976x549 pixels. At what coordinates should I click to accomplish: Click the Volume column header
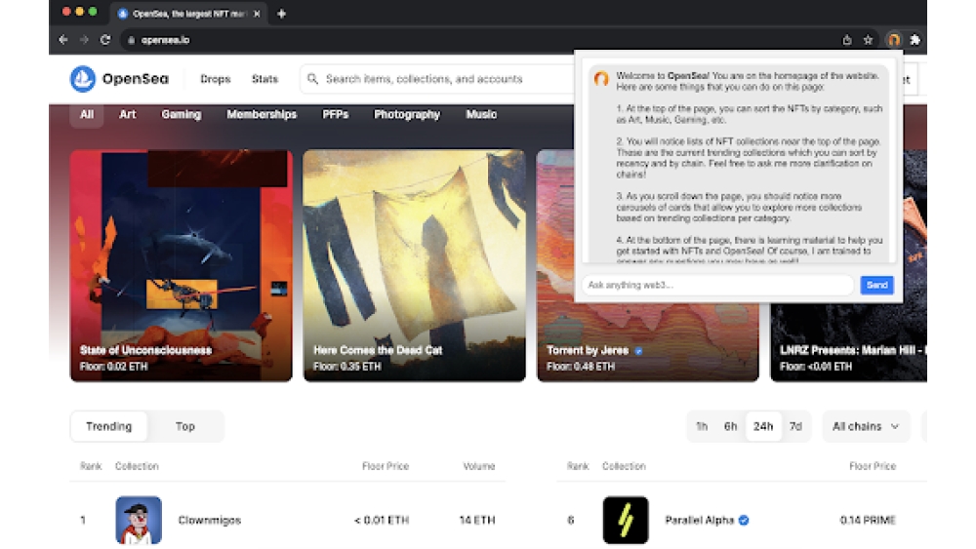click(x=478, y=466)
